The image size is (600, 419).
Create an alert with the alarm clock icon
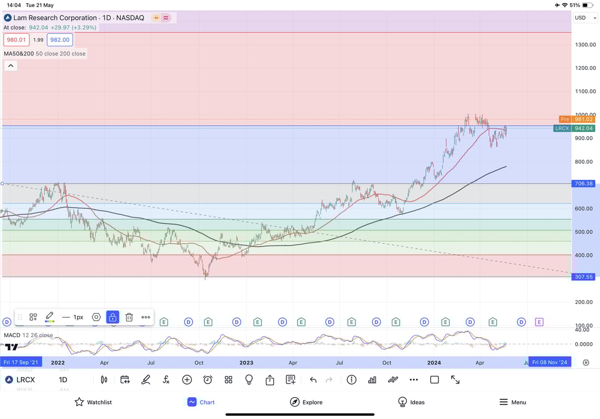click(208, 380)
